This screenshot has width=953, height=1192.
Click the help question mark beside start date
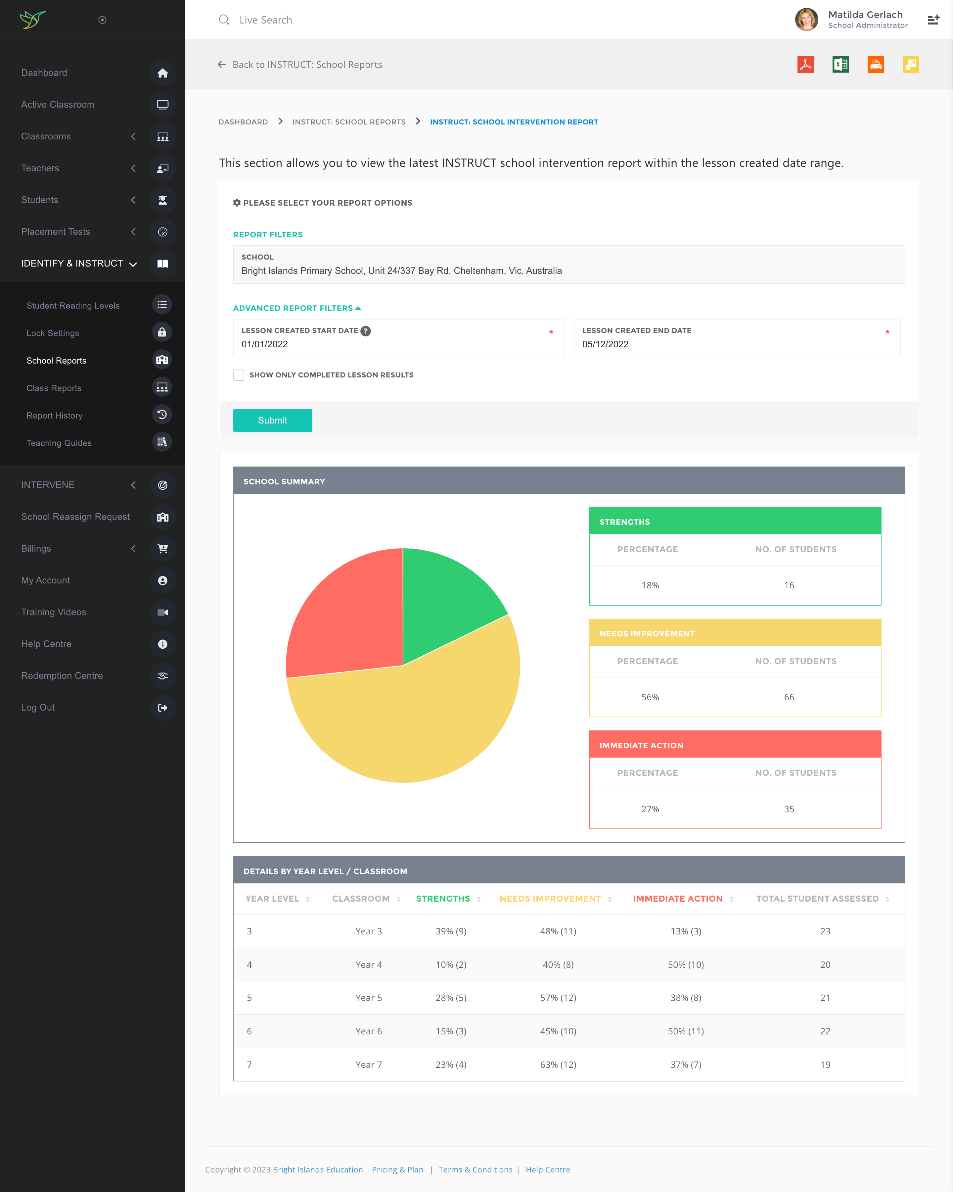click(366, 331)
